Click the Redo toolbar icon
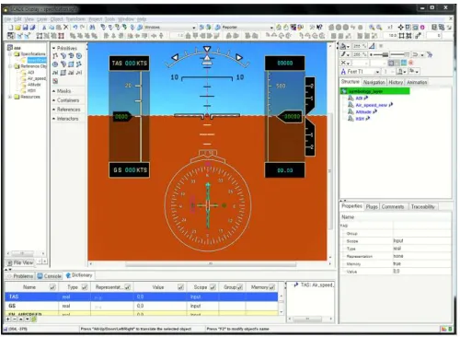Viewport: 460px width, 337px height. (82, 28)
